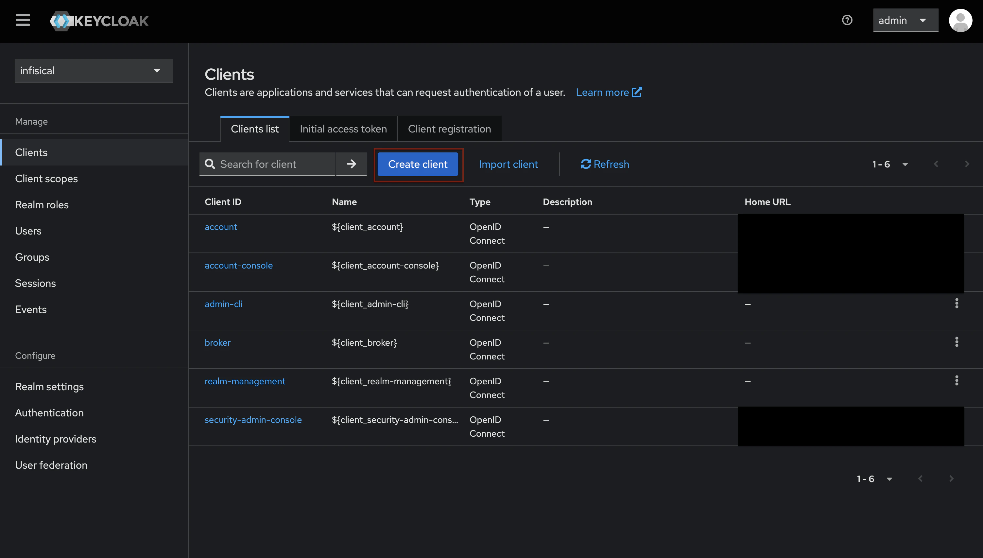Switch to the Clients list tab
The image size is (983, 558).
[x=255, y=129]
